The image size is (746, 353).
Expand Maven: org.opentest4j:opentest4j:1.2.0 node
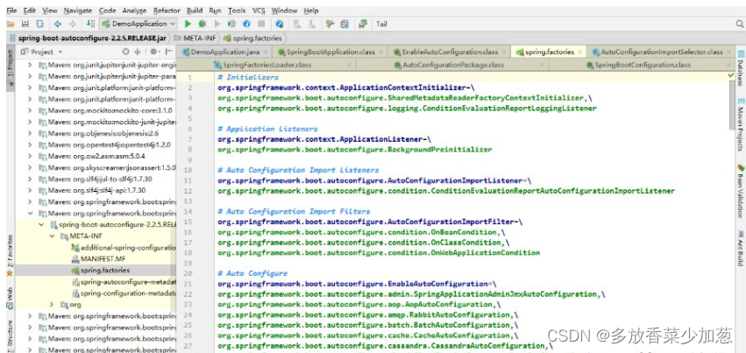(x=30, y=145)
